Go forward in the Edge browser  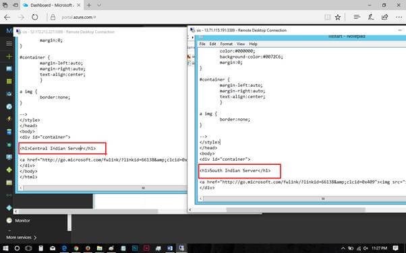click(21, 17)
